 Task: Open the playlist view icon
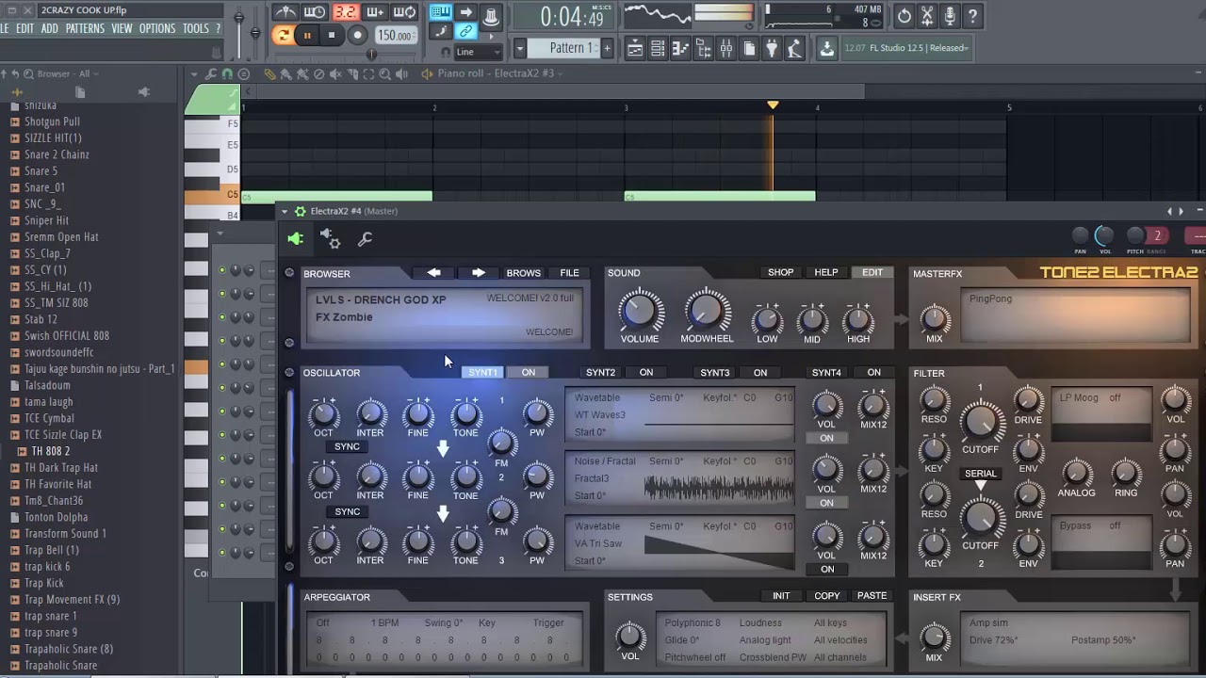636,48
